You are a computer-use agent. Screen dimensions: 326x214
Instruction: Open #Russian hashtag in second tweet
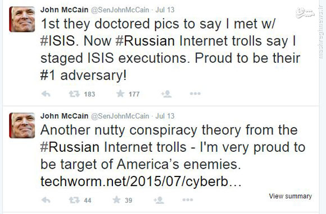point(70,147)
